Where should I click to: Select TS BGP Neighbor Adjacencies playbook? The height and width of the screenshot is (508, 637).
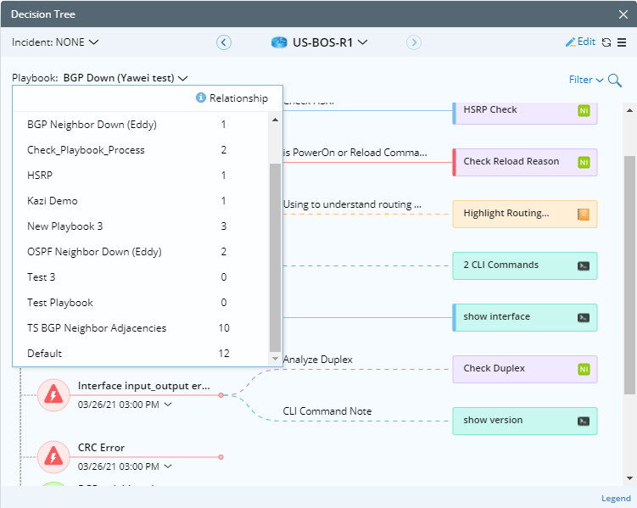click(97, 328)
